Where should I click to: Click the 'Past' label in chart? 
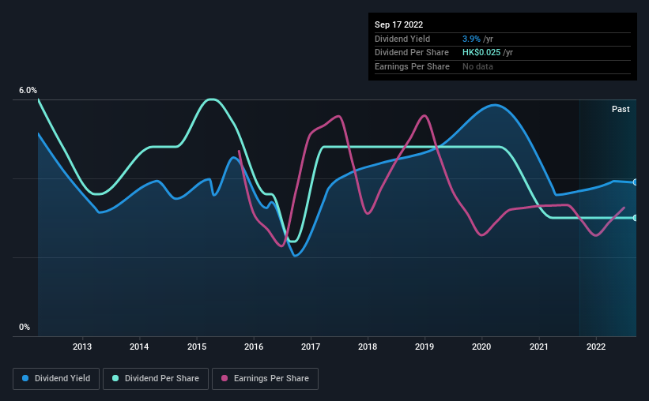click(x=621, y=109)
